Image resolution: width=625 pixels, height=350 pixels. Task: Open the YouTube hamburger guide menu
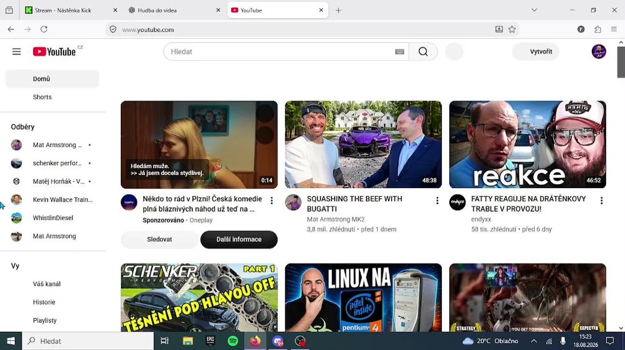click(17, 52)
